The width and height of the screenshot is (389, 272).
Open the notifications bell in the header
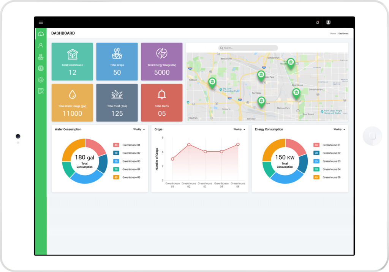coord(318,22)
